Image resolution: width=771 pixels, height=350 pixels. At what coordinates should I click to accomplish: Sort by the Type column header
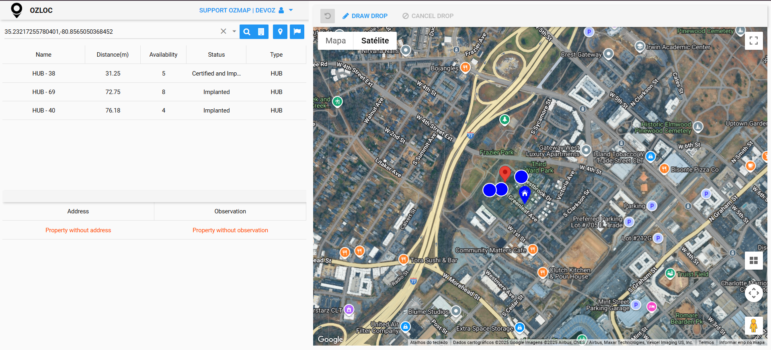click(276, 55)
